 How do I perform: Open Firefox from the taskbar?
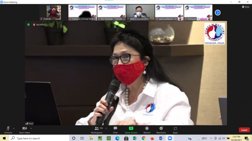[x=152, y=138]
